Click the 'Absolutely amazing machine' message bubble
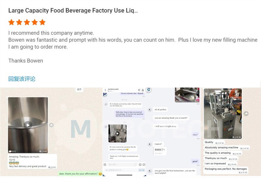261x179 pixels. (x=222, y=148)
